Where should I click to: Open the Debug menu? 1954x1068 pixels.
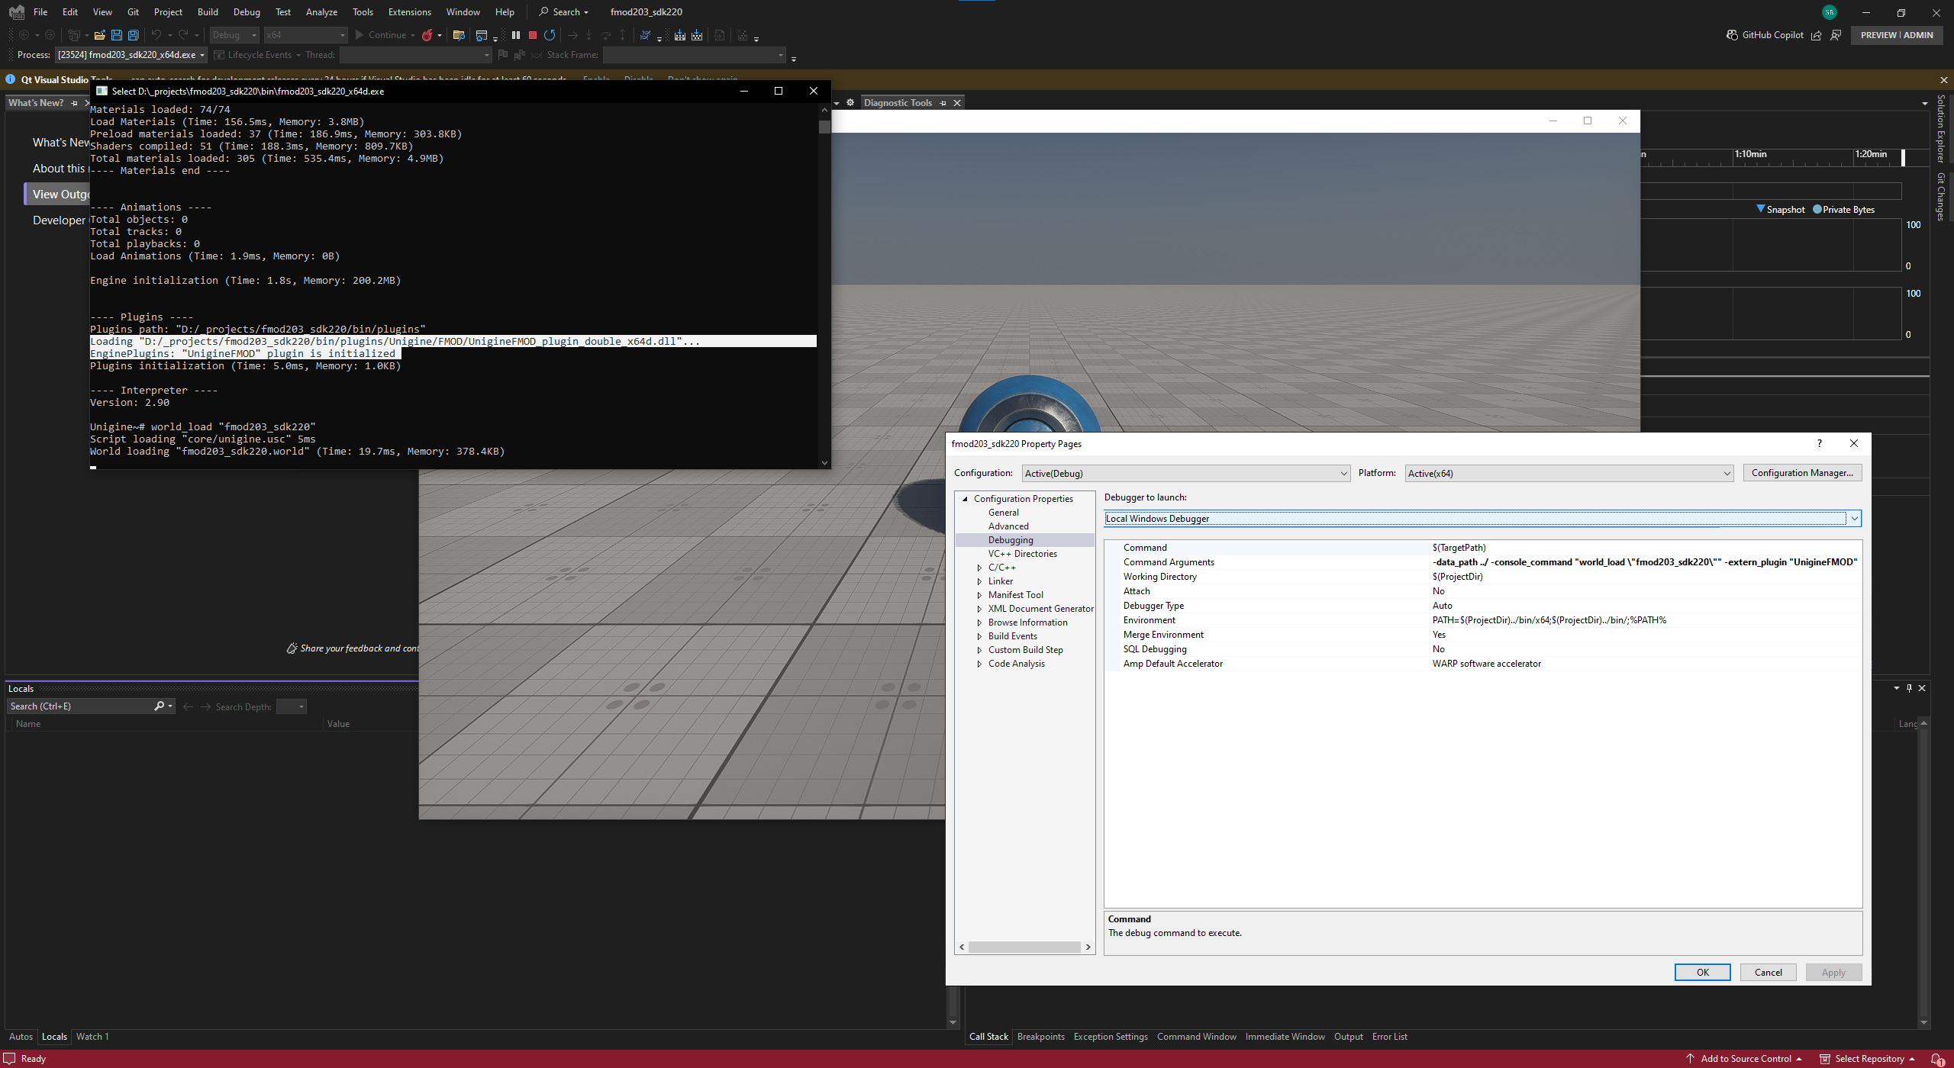246,11
